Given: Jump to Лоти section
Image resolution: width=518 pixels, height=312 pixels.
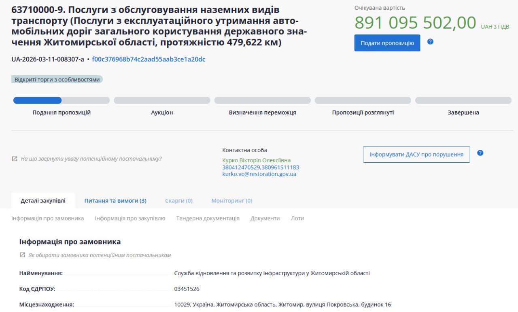Looking at the screenshot, I should [x=297, y=219].
